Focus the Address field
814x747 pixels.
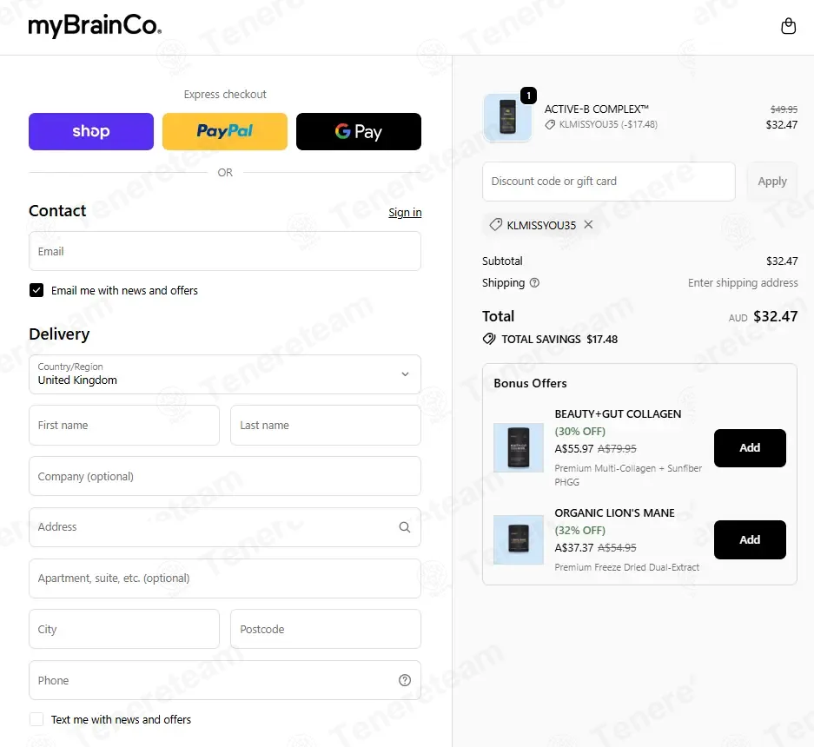pos(225,527)
